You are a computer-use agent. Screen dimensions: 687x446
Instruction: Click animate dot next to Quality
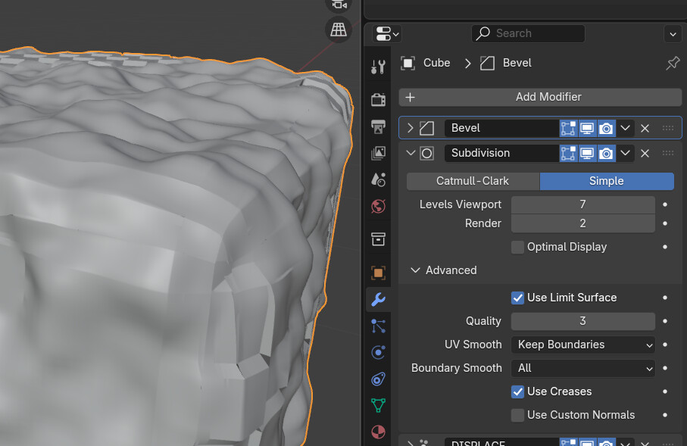(665, 321)
